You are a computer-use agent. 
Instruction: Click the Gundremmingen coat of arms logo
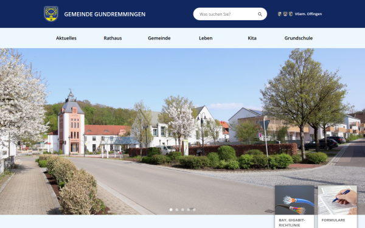point(51,14)
